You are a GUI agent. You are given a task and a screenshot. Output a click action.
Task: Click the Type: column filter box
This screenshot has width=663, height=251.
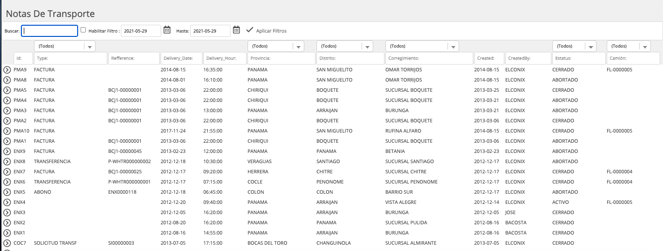click(70, 58)
